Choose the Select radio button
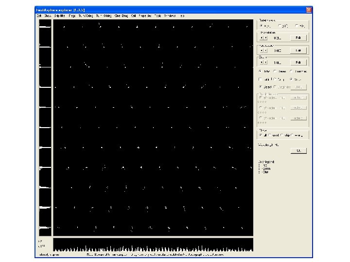 click(x=261, y=87)
